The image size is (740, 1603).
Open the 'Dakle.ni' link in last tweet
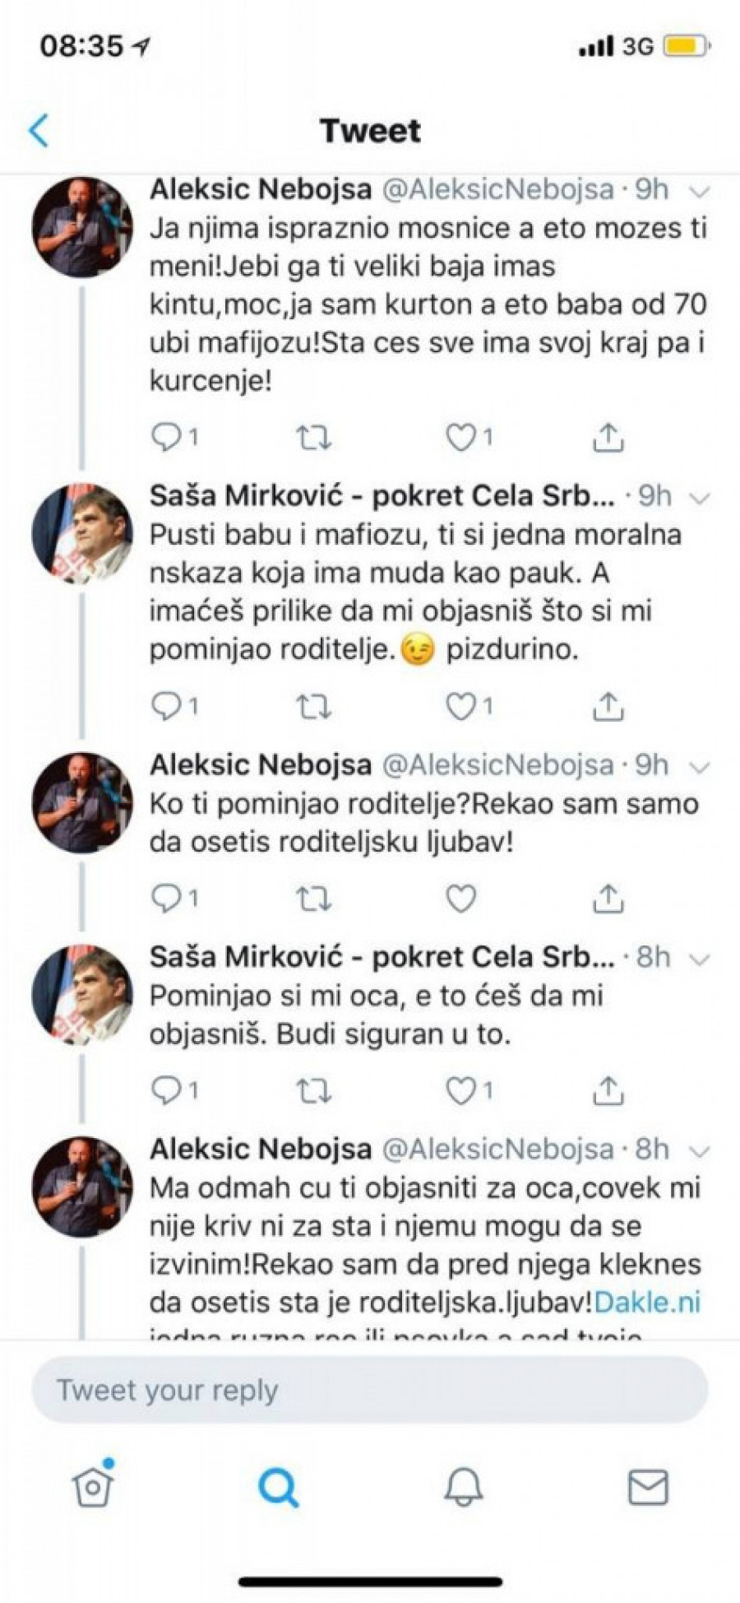pos(647,1302)
